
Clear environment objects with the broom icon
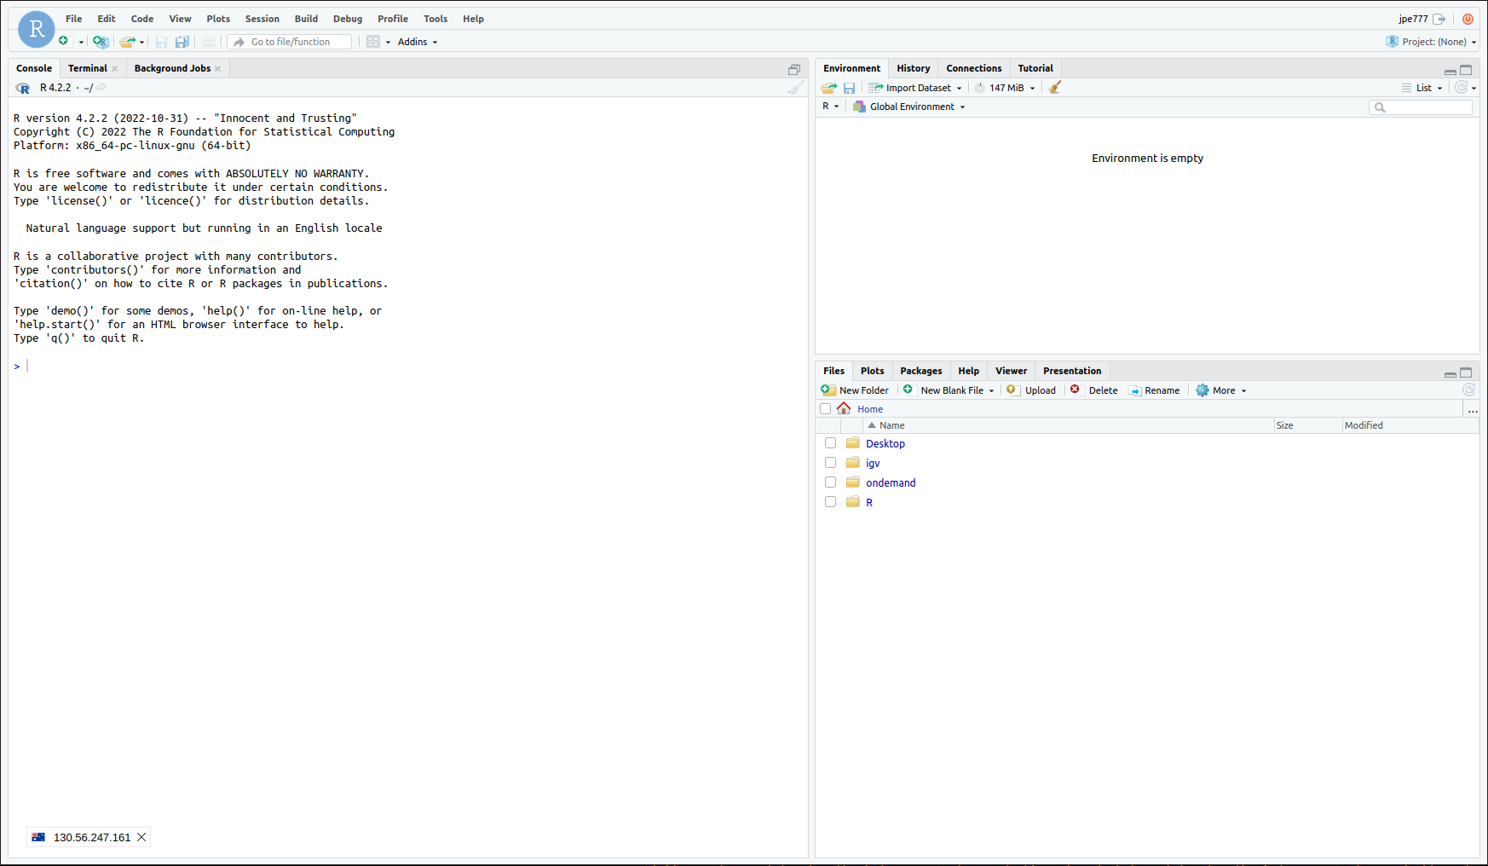[x=1055, y=87]
